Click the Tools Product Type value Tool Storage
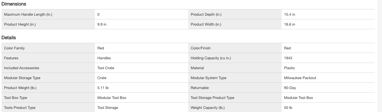Screen dimensions: 382x112 (108, 108)
